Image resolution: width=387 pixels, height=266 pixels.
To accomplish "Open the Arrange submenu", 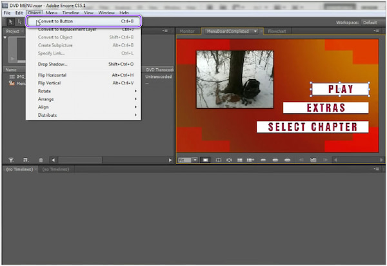I will pyautogui.click(x=83, y=99).
